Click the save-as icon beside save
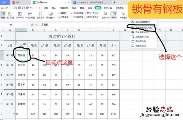This screenshot has width=183, height=120. click(19, 8)
